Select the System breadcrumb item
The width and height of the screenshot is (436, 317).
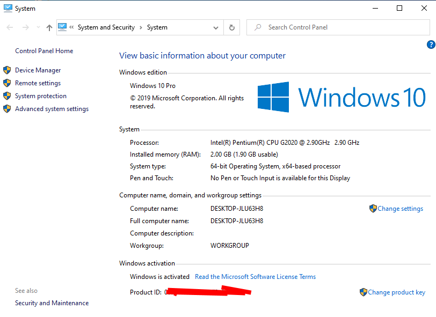tap(157, 27)
